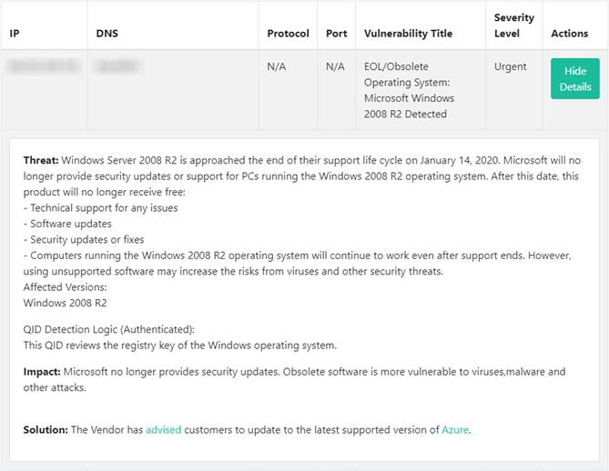Select the Protocol column header
Screen dimensions: 609x471
(288, 34)
